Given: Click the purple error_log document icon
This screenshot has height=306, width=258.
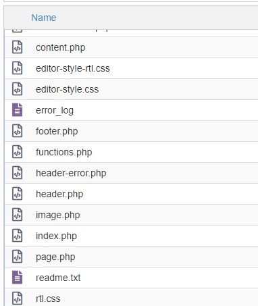Looking at the screenshot, I should pyautogui.click(x=17, y=110).
